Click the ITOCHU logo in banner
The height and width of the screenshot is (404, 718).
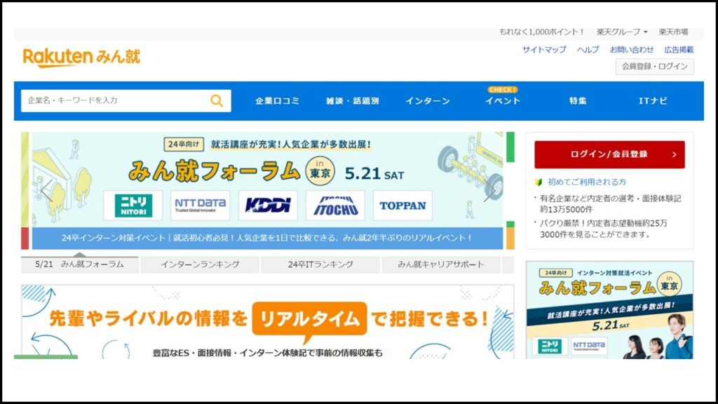[x=335, y=206]
